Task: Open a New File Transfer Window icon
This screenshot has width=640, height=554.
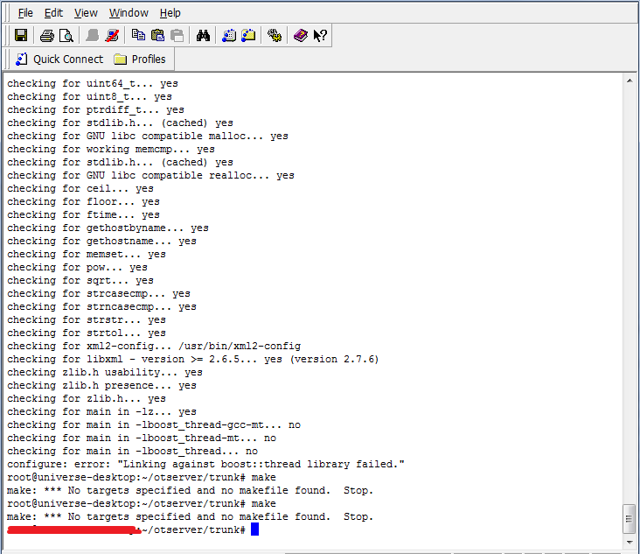Action: [x=248, y=36]
